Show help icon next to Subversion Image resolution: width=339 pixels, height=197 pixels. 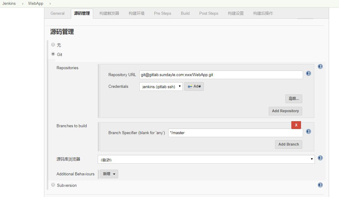[320, 185]
